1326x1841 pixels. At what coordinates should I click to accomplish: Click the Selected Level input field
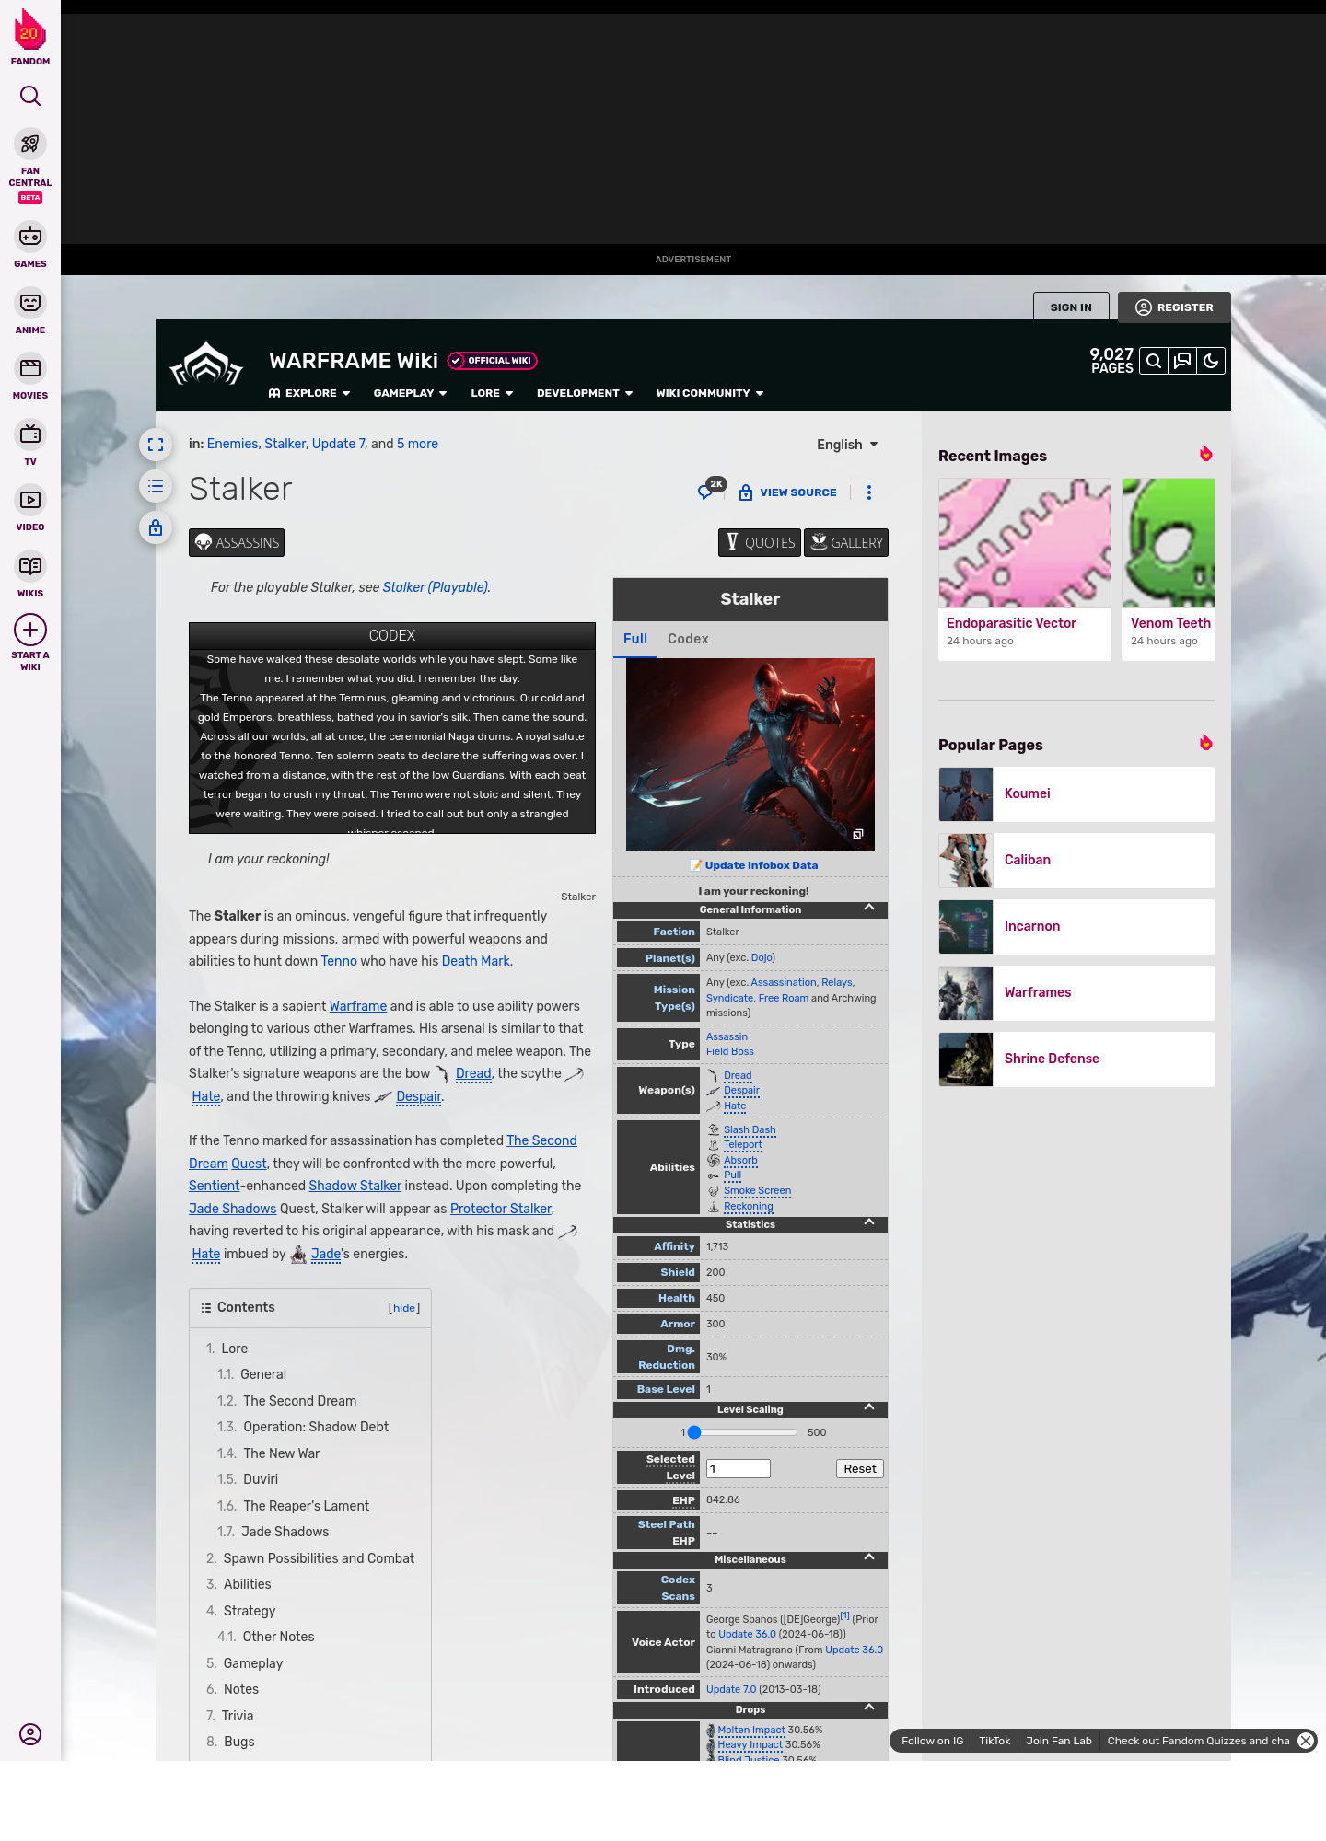739,1469
